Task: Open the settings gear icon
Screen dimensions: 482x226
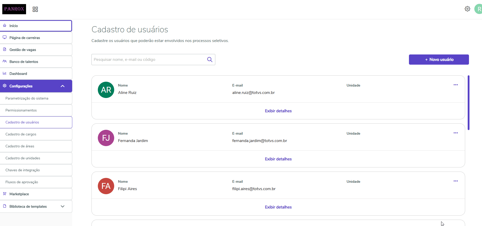Action: pos(467,9)
